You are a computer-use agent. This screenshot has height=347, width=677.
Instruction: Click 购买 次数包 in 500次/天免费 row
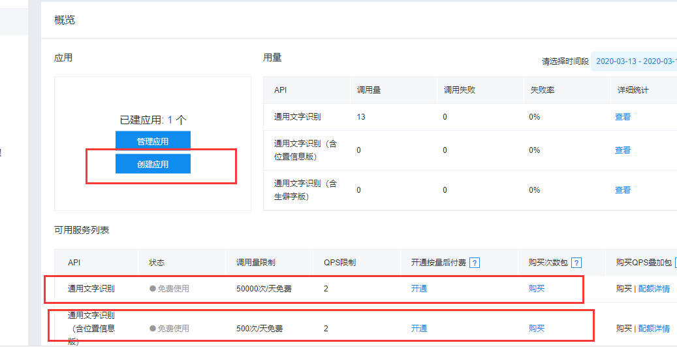537,329
